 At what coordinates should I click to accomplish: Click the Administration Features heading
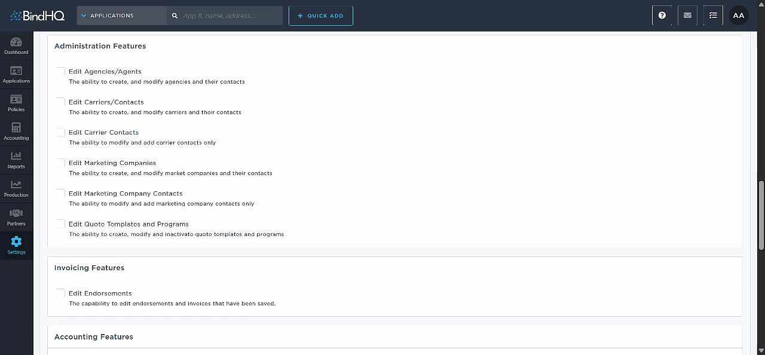coord(100,46)
